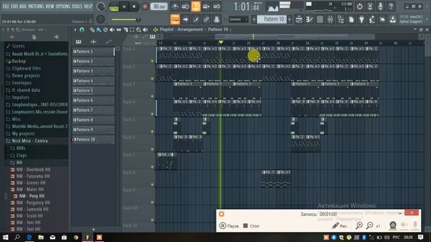Click the webcam icon in recorder widget

point(393,225)
